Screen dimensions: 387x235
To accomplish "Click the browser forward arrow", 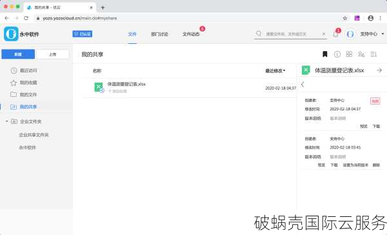I will pyautogui.click(x=17, y=18).
